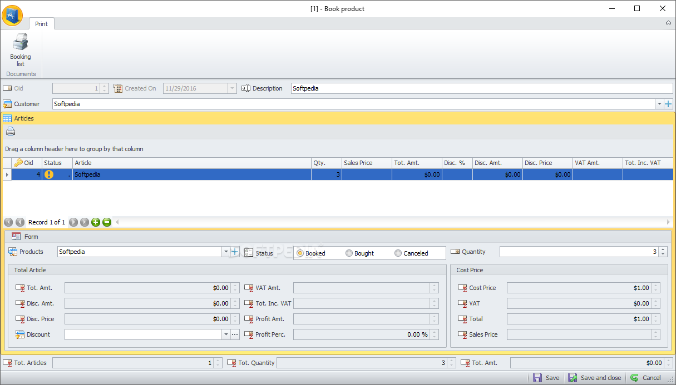This screenshot has width=676, height=385.
Task: Click the calendar icon beside Created On
Action: [118, 88]
